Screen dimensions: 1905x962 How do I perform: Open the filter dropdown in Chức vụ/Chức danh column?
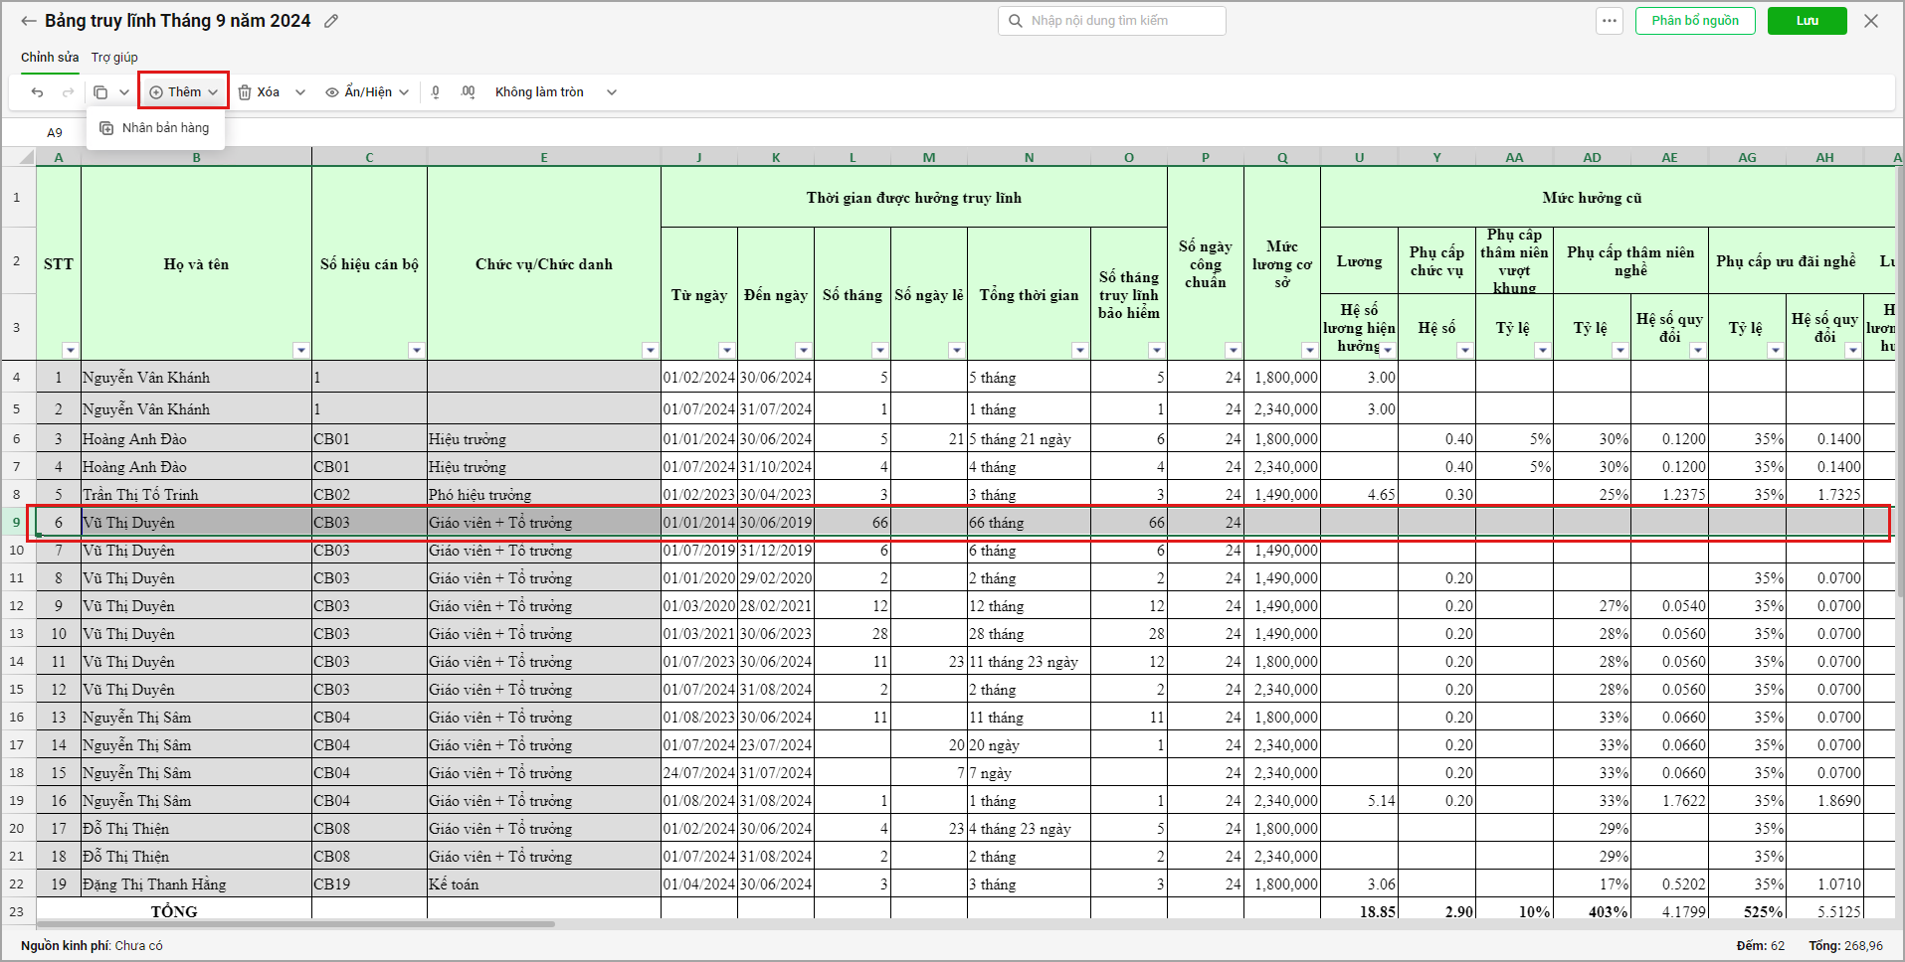tap(650, 350)
